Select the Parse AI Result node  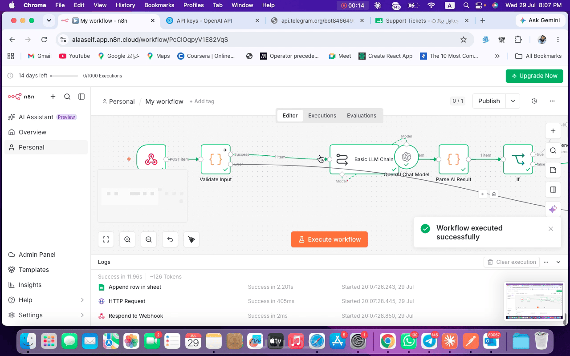tap(453, 159)
